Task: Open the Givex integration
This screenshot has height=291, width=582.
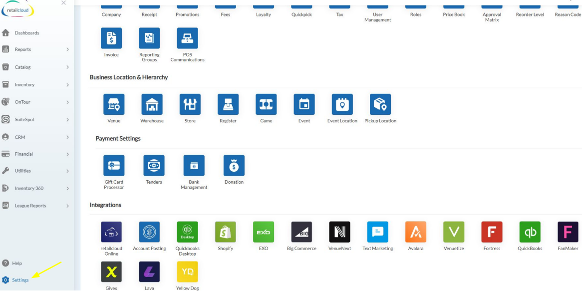Action: (111, 272)
